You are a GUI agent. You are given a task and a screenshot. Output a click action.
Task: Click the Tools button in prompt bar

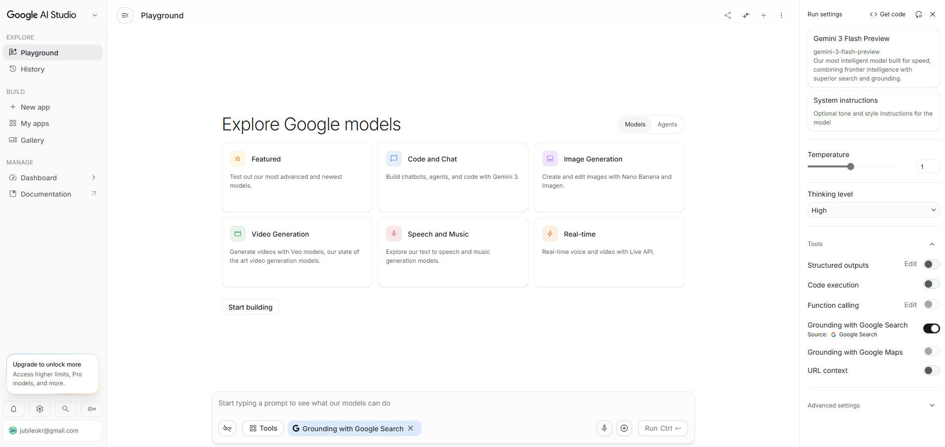263,428
